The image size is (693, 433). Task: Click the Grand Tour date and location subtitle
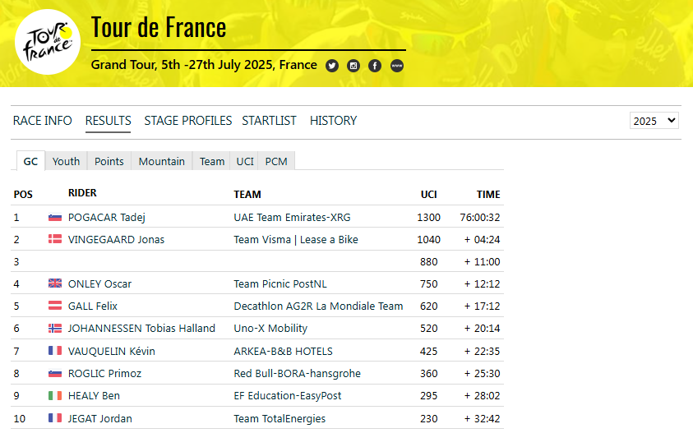pos(204,65)
